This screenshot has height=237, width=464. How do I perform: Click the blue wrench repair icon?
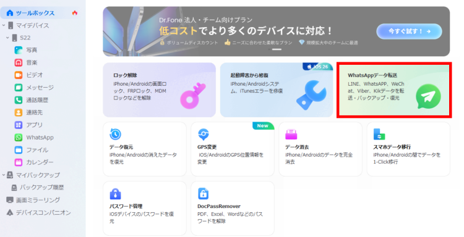pyautogui.click(x=311, y=95)
